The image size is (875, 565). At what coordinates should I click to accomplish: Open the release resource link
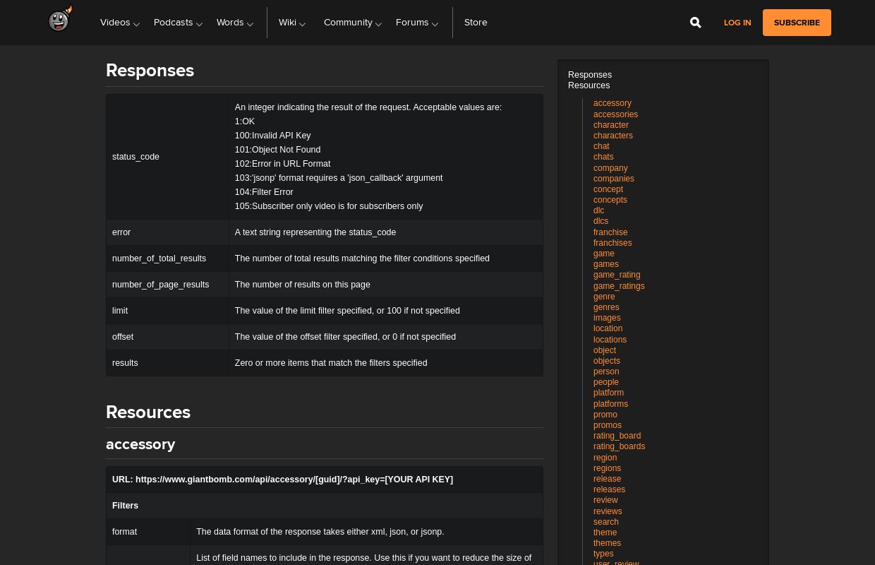pos(607,479)
